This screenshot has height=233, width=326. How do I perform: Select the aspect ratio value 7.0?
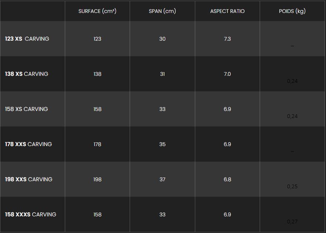click(x=227, y=74)
